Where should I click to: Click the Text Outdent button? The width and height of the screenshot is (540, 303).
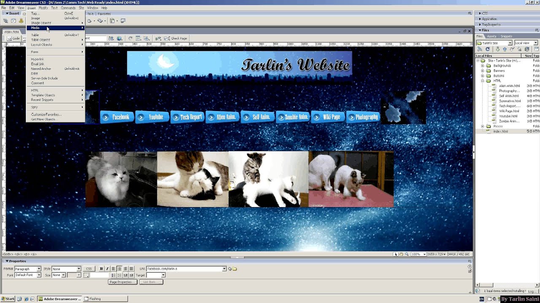pos(125,275)
